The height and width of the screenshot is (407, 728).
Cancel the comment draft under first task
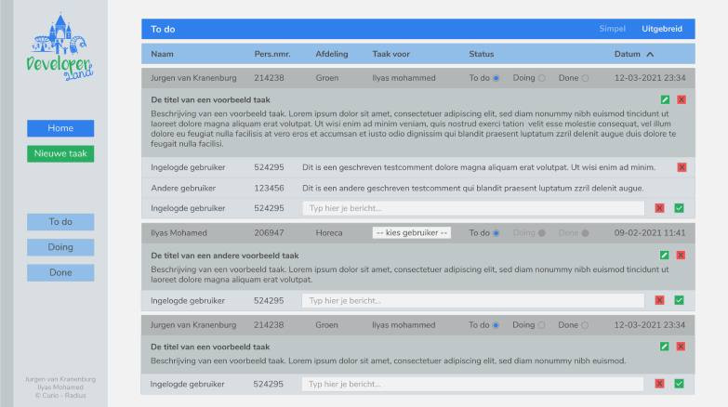point(659,208)
